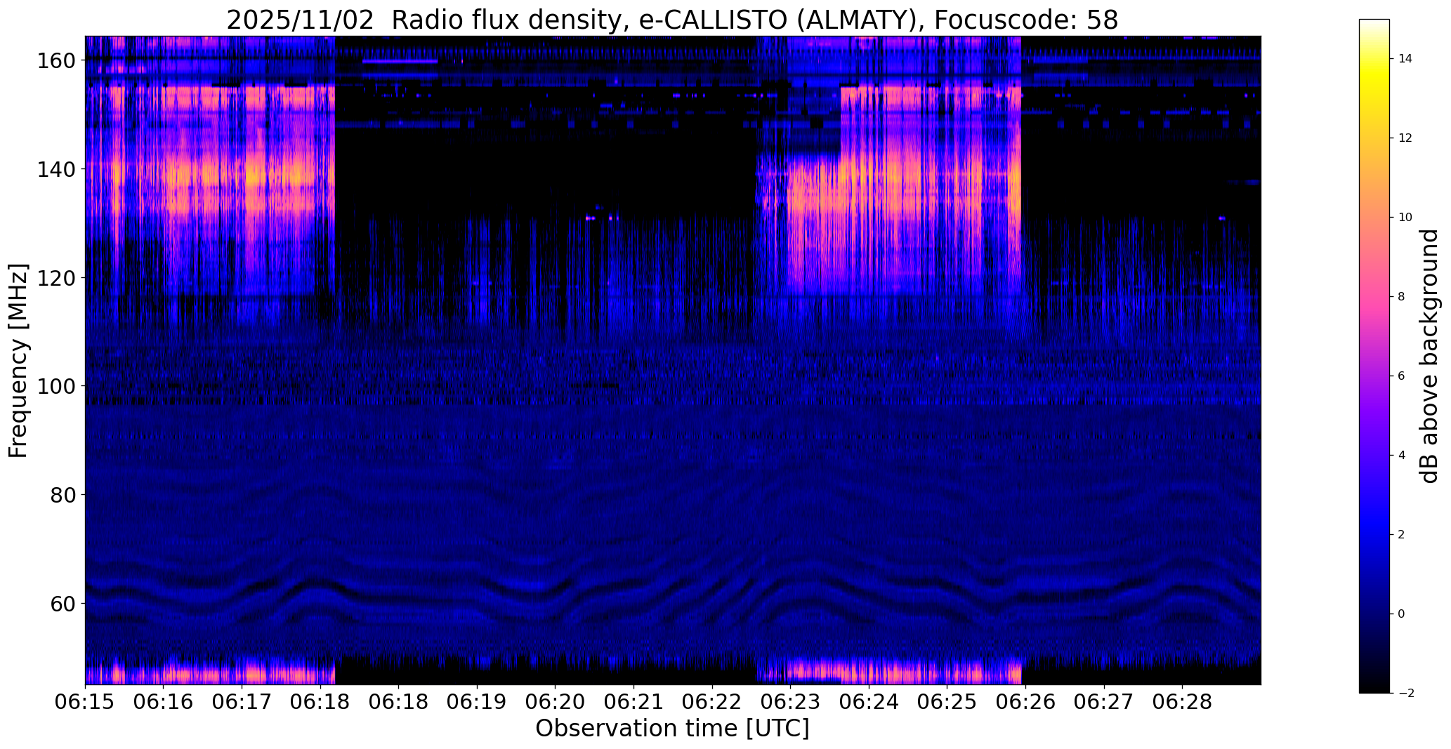Click the −2 tick on the colorbar
Viewport: 1451px width, 749px height.
pyautogui.click(x=1405, y=694)
